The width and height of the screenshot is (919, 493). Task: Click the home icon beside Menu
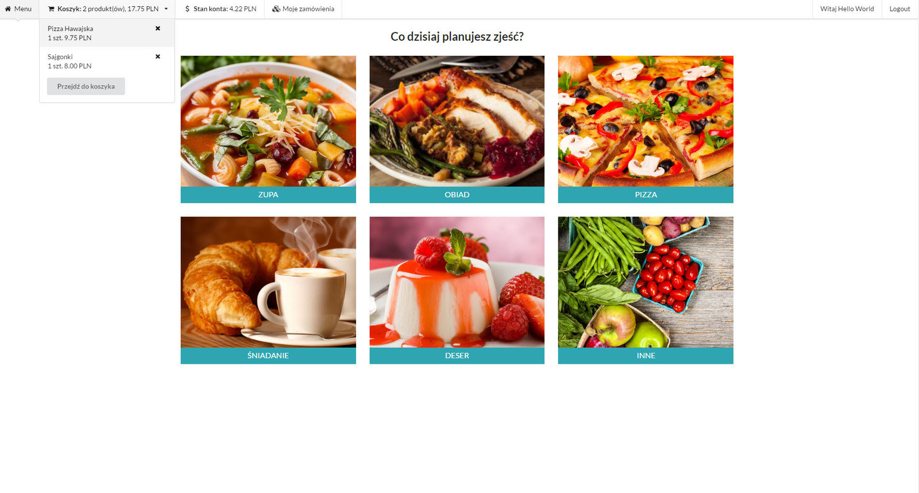[8, 9]
